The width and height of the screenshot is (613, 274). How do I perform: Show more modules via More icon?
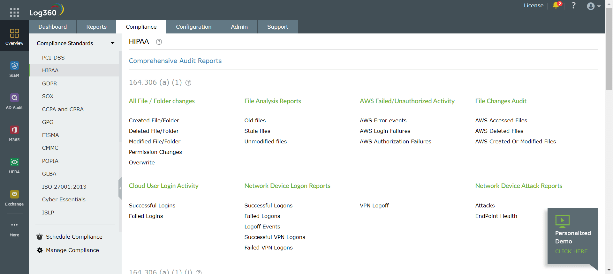[x=14, y=229]
